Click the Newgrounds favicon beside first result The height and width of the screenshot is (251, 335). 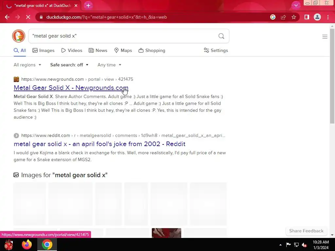coord(16,79)
